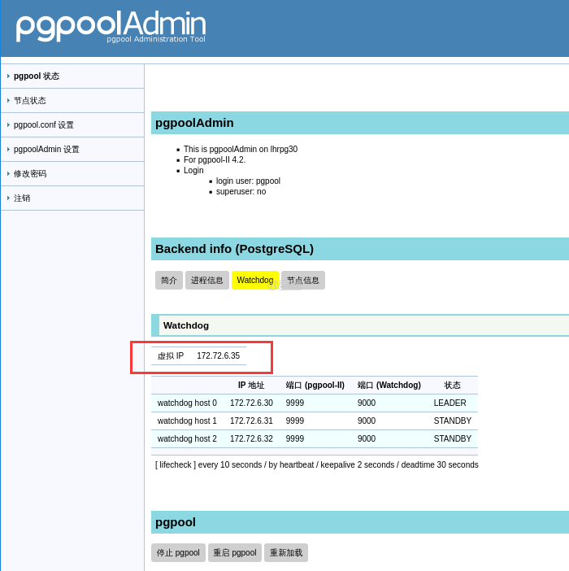Click the arrow icon beside pgpool.conf 设置

(x=8, y=125)
